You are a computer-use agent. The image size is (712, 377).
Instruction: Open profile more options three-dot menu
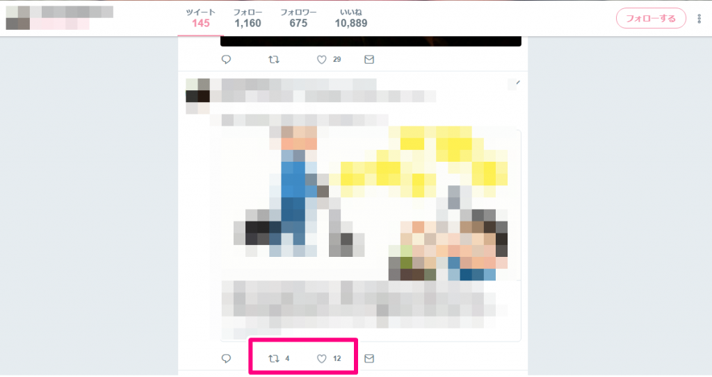tap(699, 19)
